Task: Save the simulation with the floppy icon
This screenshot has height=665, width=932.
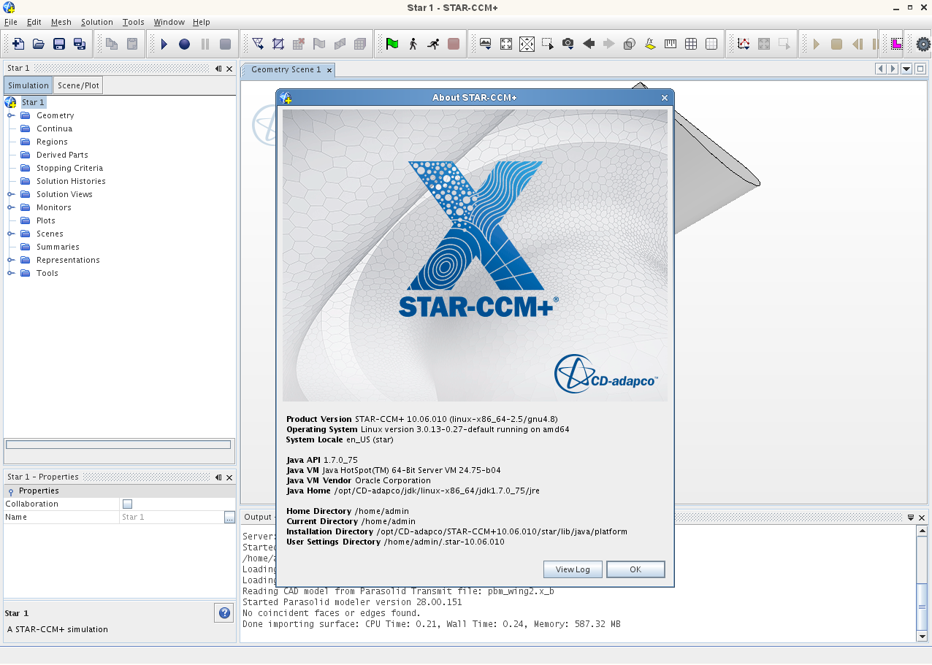Action: [59, 44]
